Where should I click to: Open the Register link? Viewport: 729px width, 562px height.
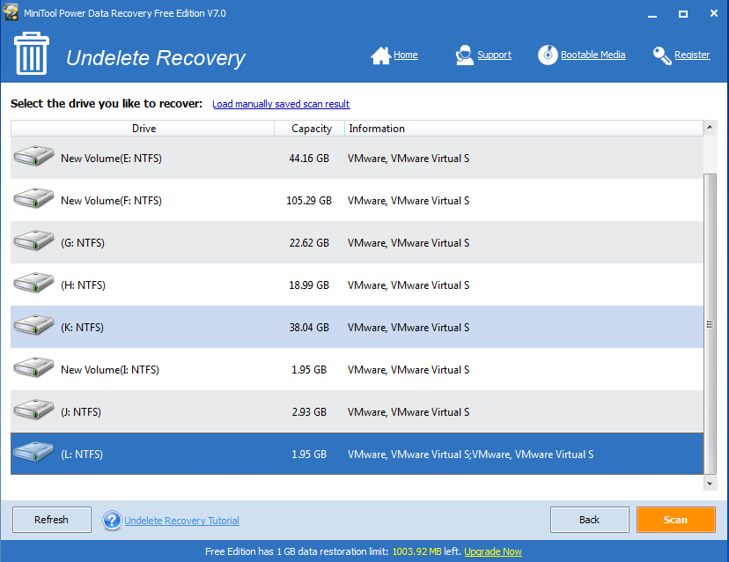[692, 55]
